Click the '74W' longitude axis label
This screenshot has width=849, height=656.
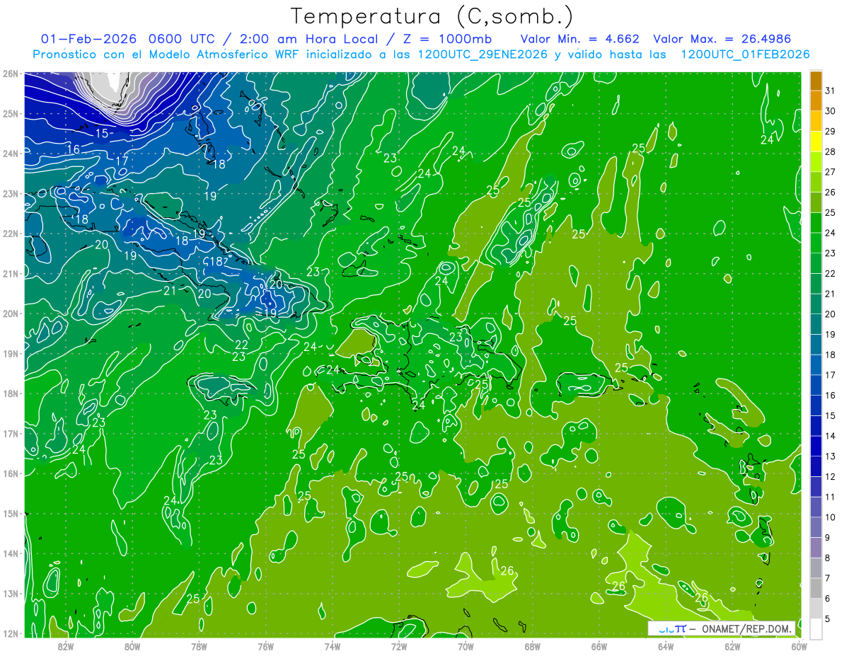tap(332, 645)
